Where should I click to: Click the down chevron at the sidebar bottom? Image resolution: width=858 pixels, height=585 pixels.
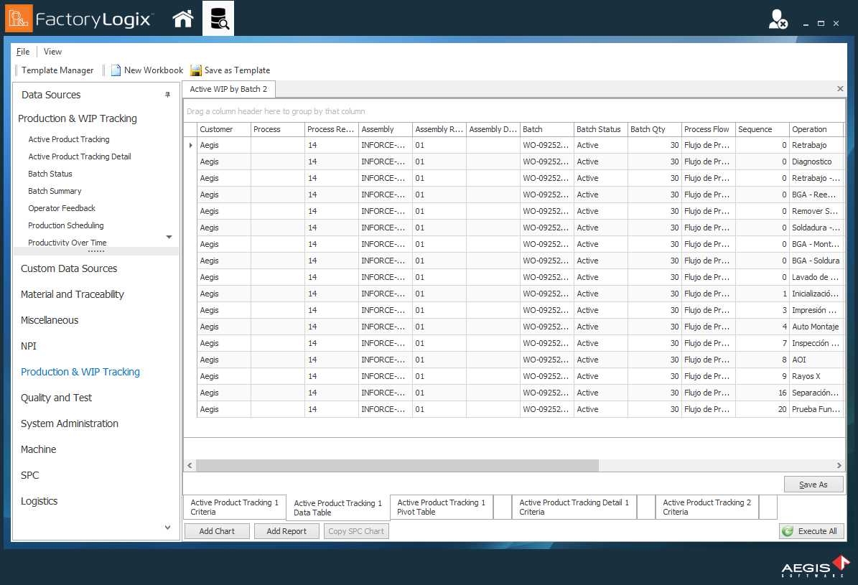tap(167, 527)
